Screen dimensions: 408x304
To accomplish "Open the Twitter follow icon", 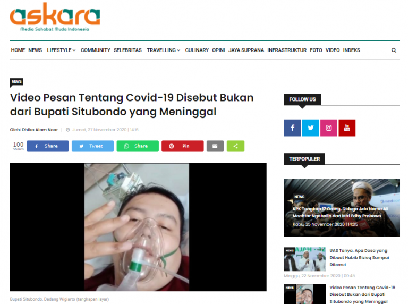I will pyautogui.click(x=310, y=128).
